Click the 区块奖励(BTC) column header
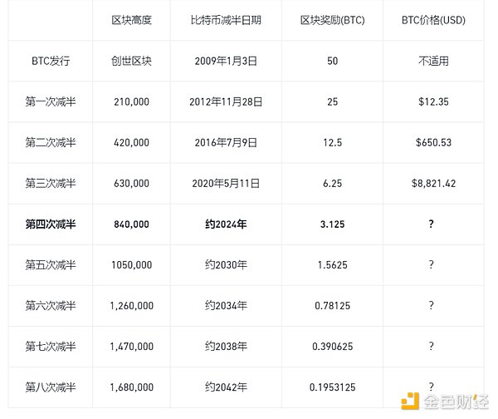498x419 pixels. (x=331, y=18)
